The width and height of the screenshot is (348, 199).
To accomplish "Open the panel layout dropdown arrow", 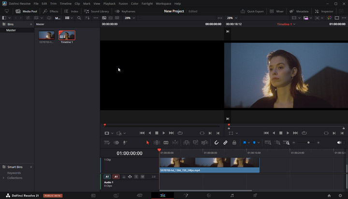I will [x=10, y=18].
